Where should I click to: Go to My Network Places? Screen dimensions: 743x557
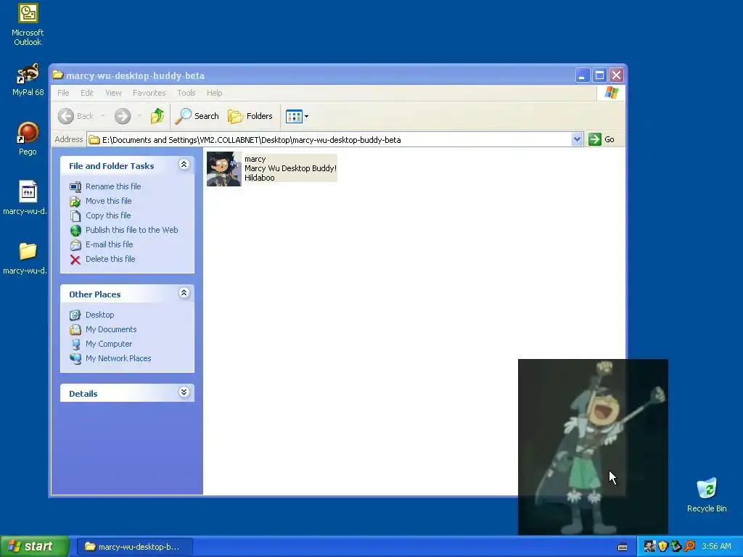point(110,358)
